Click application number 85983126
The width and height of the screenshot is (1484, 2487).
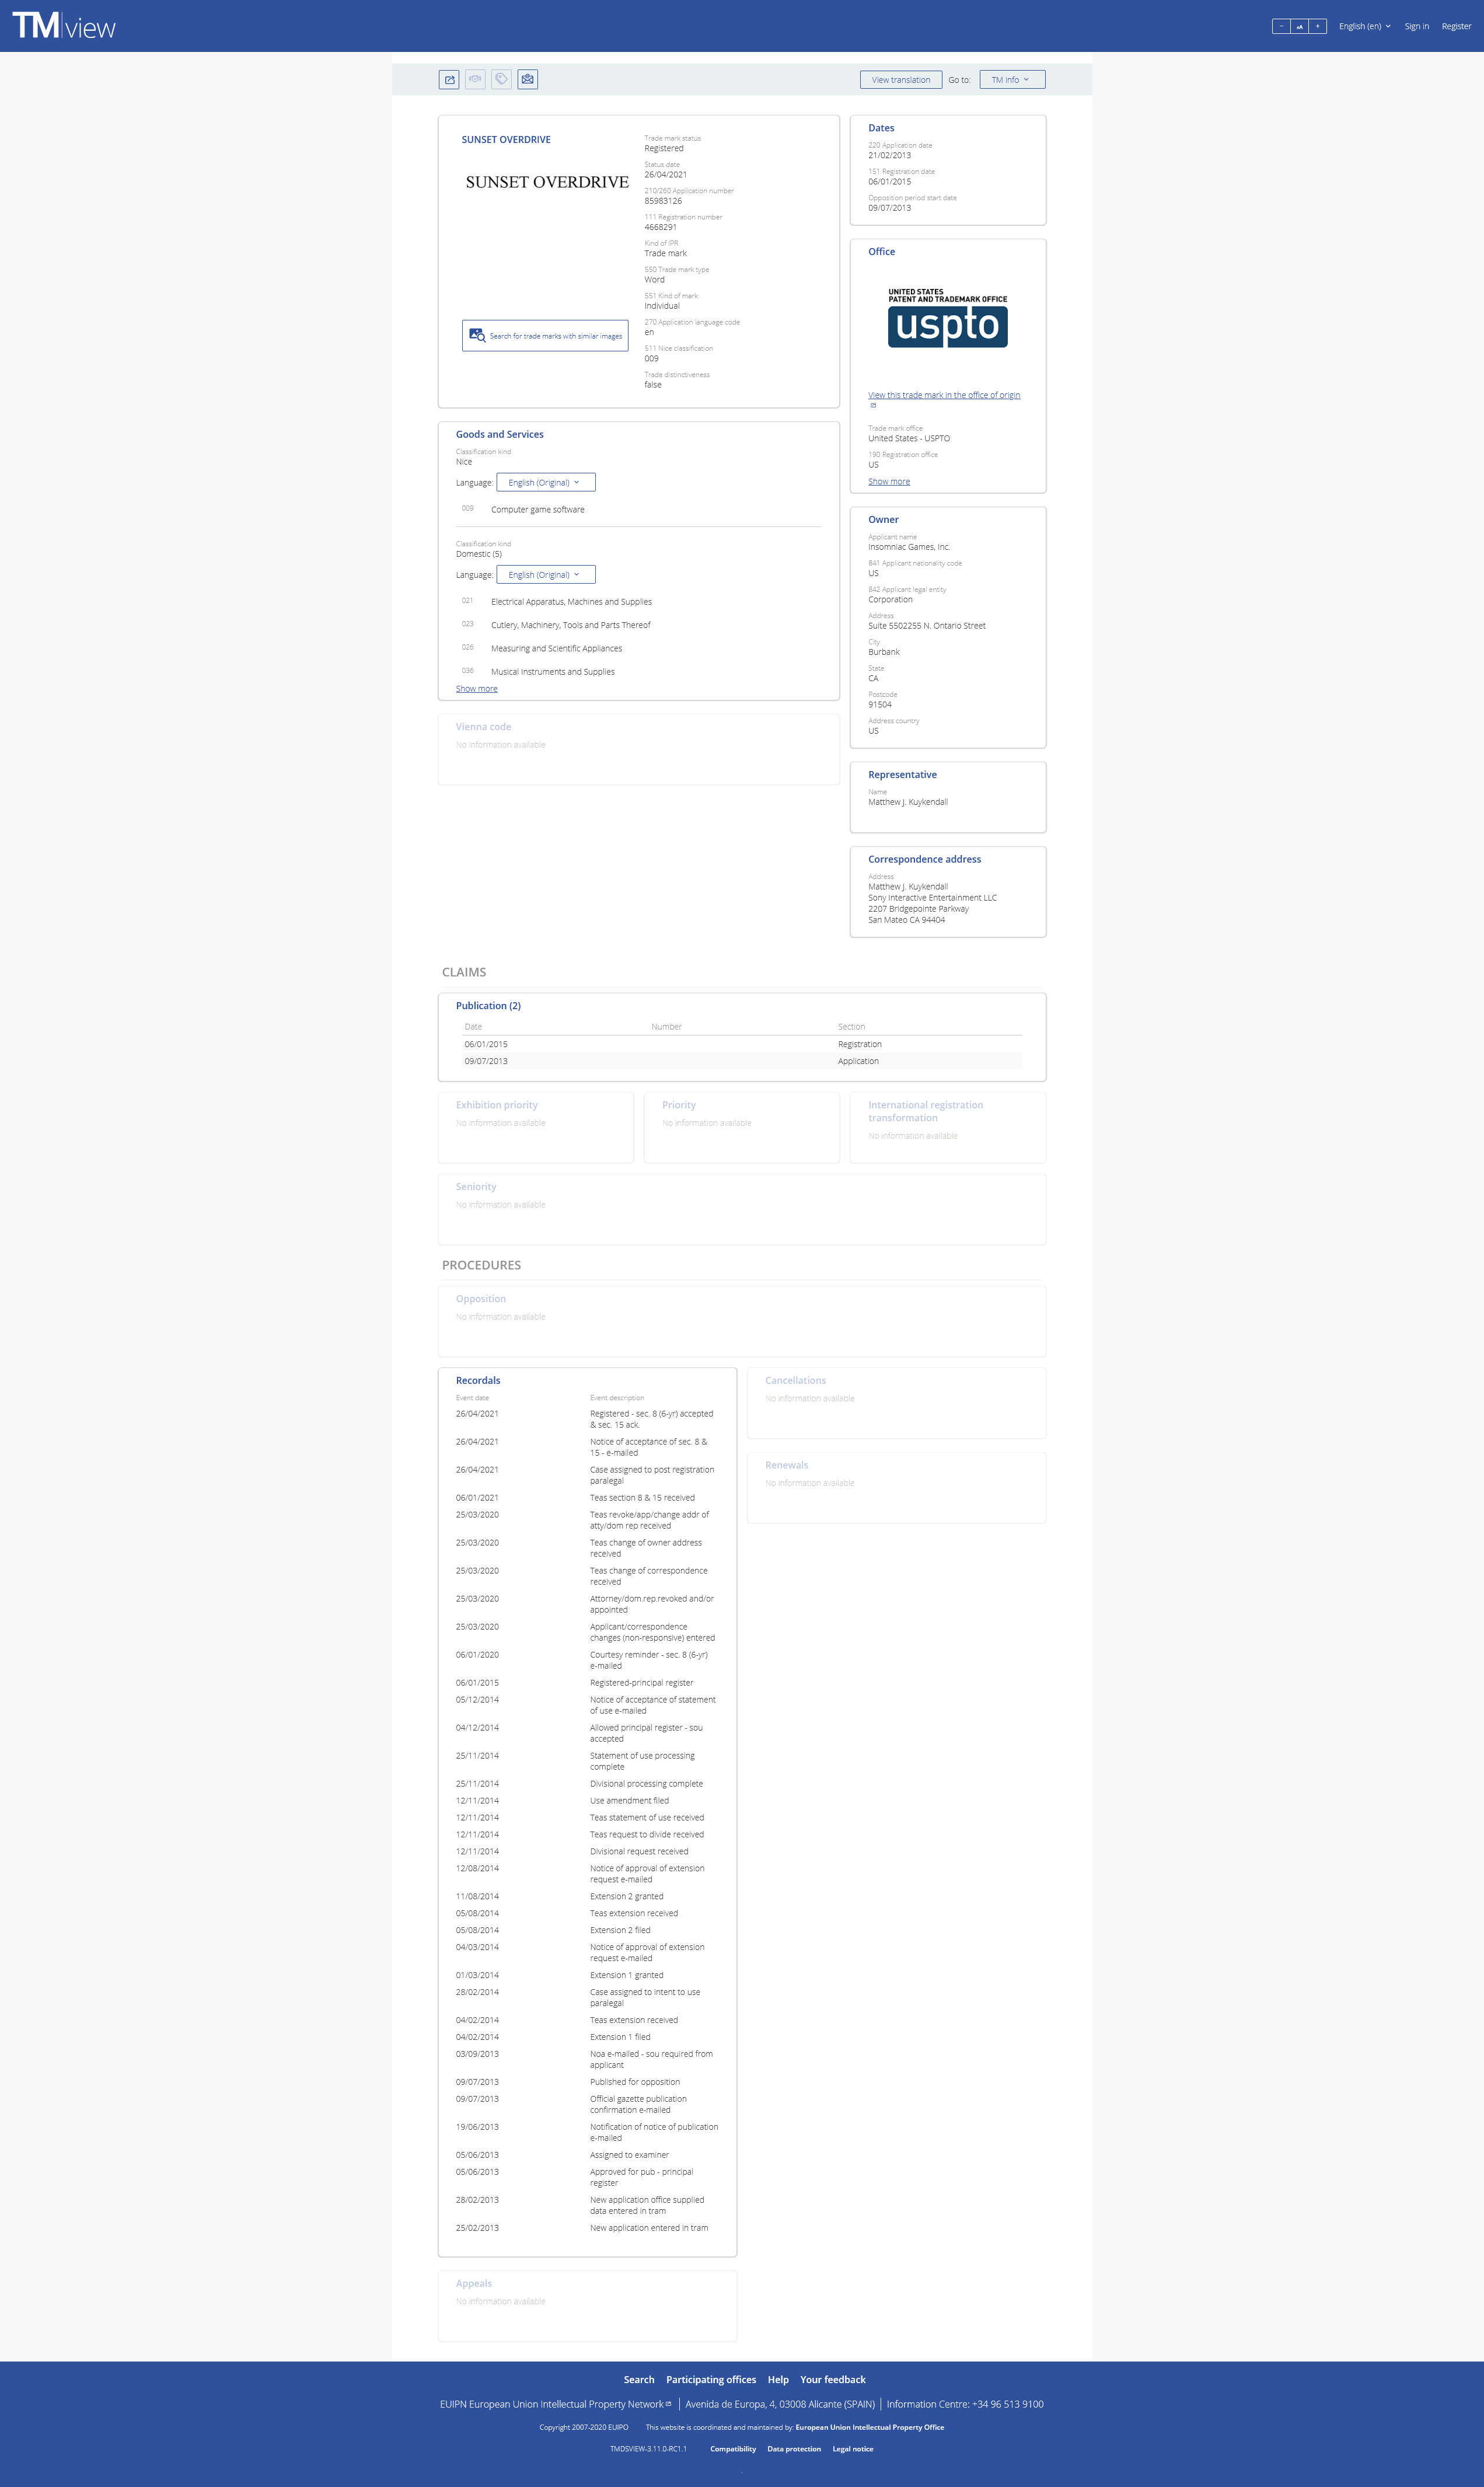[663, 201]
